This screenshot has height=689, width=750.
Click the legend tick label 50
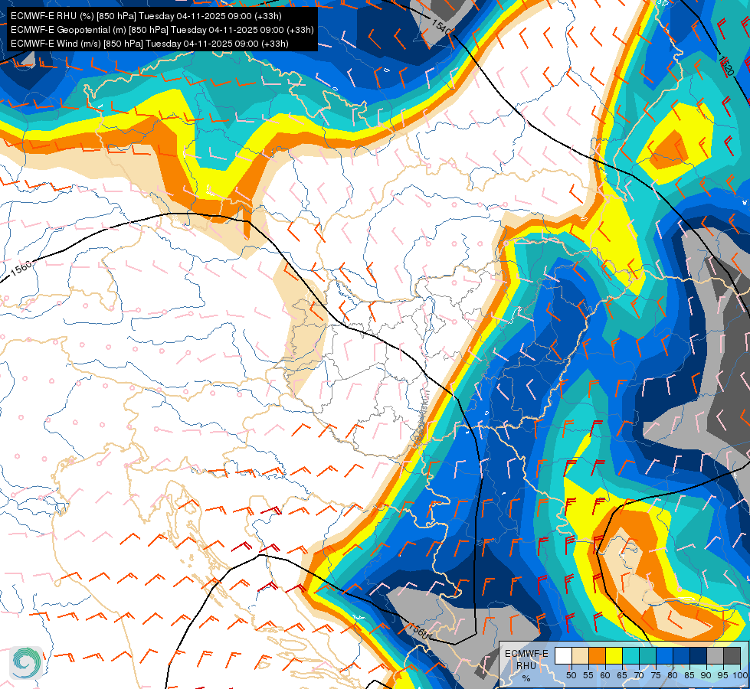coord(571,676)
